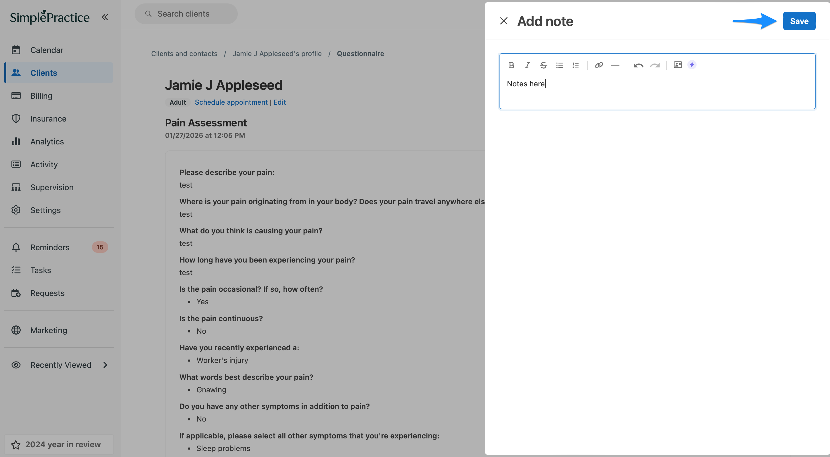Focus the Search clients field

[x=186, y=14]
